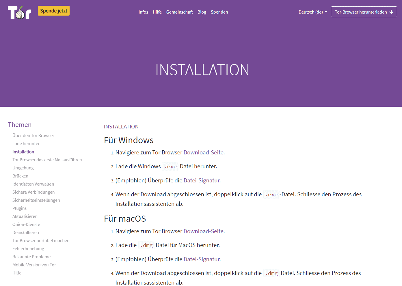402x286 pixels.
Task: Open the Onion-Dienste sidebar topic
Action: point(26,225)
